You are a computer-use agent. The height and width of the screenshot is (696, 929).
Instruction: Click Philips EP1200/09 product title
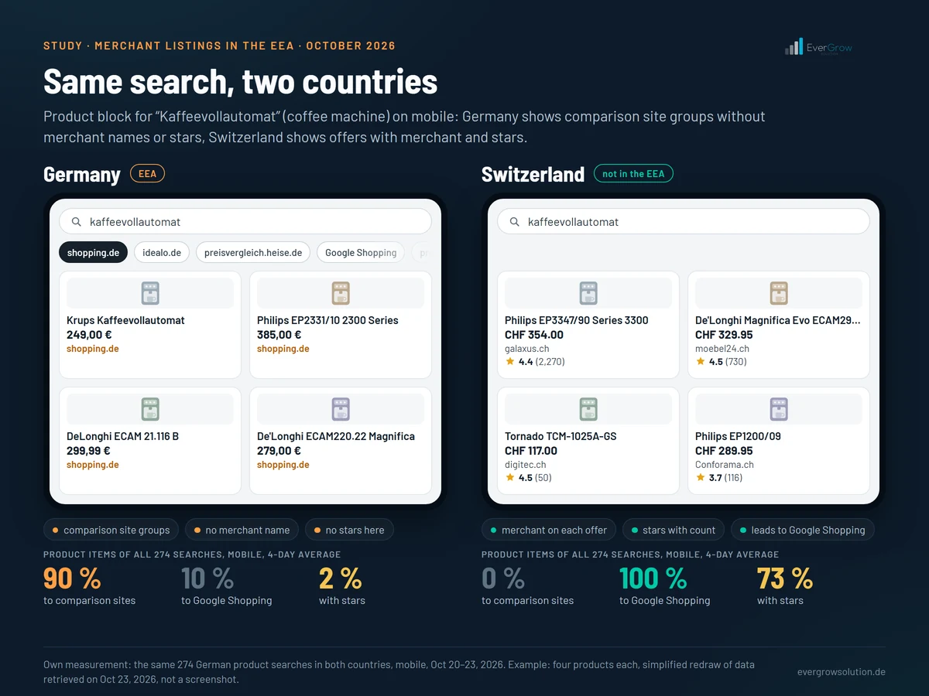pyautogui.click(x=738, y=436)
